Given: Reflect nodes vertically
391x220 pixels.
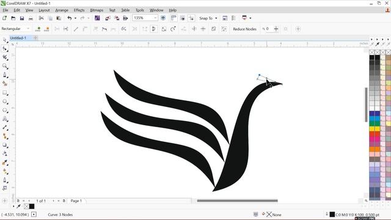Looking at the screenshot, I should coord(203,29).
